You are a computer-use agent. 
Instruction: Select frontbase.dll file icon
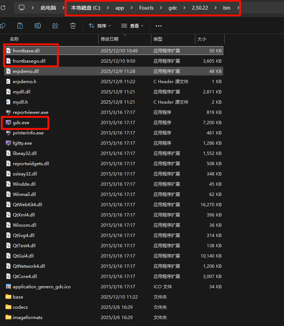8,51
